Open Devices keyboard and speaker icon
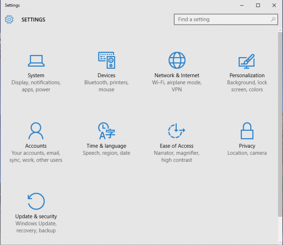Screen dimensions: 283x245 (107, 60)
